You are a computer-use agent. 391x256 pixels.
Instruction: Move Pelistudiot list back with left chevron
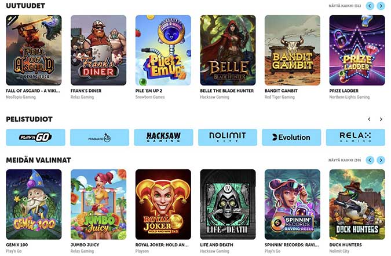tap(370, 119)
